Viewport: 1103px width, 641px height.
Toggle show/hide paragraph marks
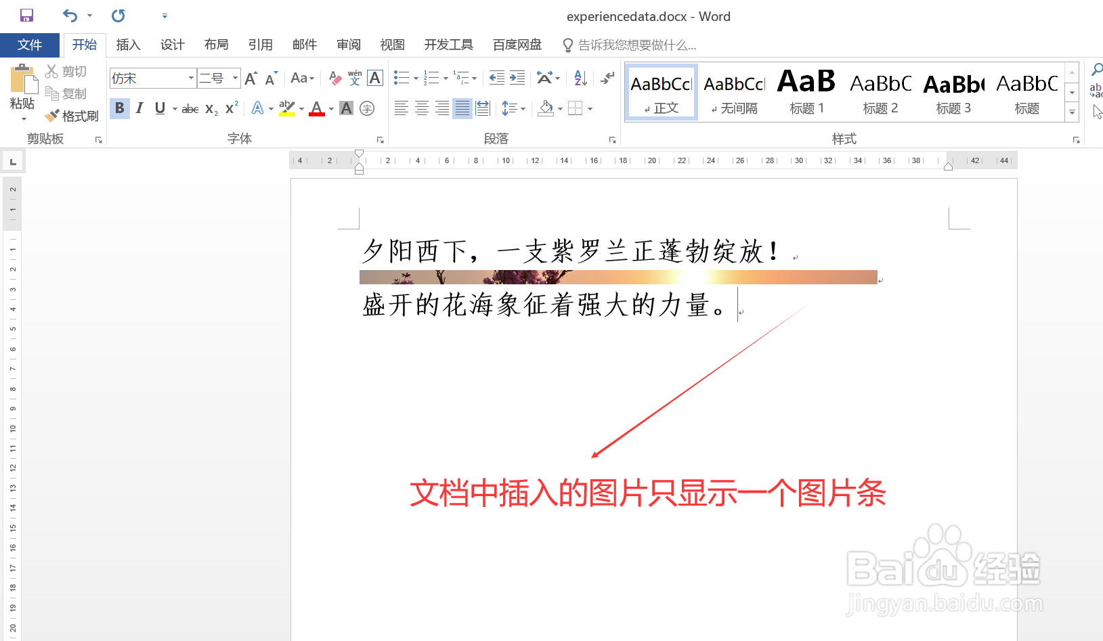click(606, 78)
